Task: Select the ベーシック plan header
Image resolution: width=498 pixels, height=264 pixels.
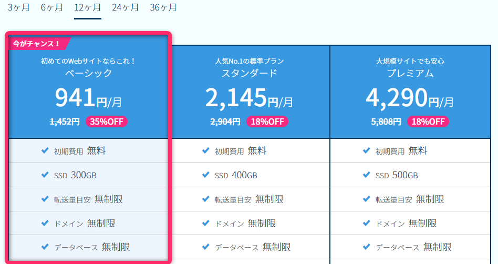Action: 88,73
